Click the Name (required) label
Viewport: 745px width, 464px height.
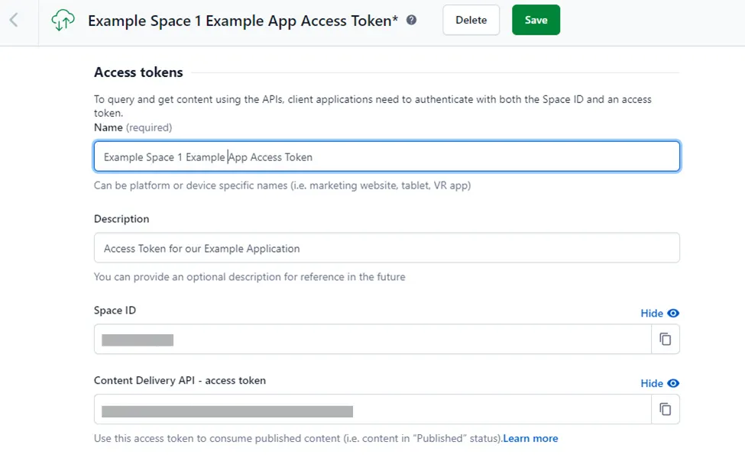point(132,127)
